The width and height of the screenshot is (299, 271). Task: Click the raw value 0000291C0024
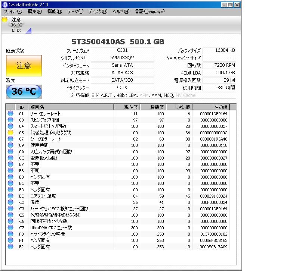pyautogui.click(x=213, y=196)
